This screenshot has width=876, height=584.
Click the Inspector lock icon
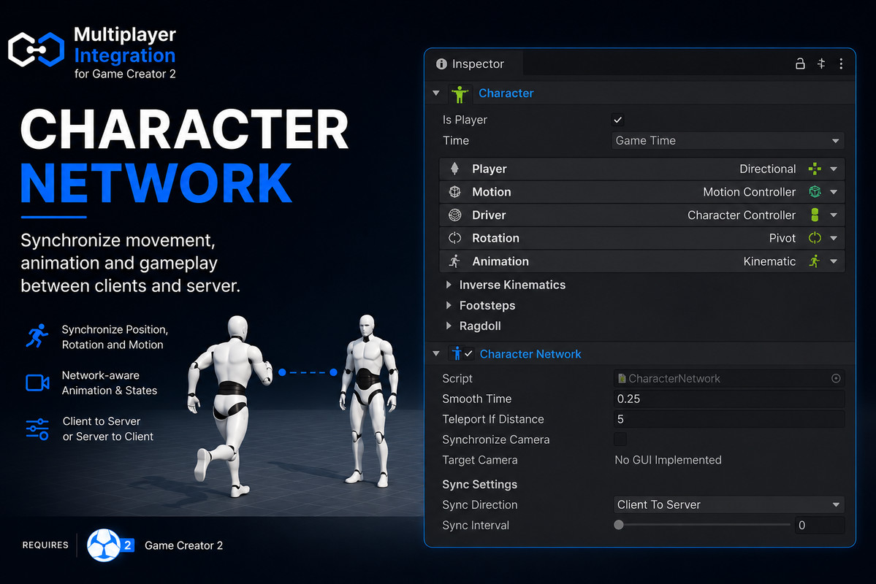click(800, 64)
